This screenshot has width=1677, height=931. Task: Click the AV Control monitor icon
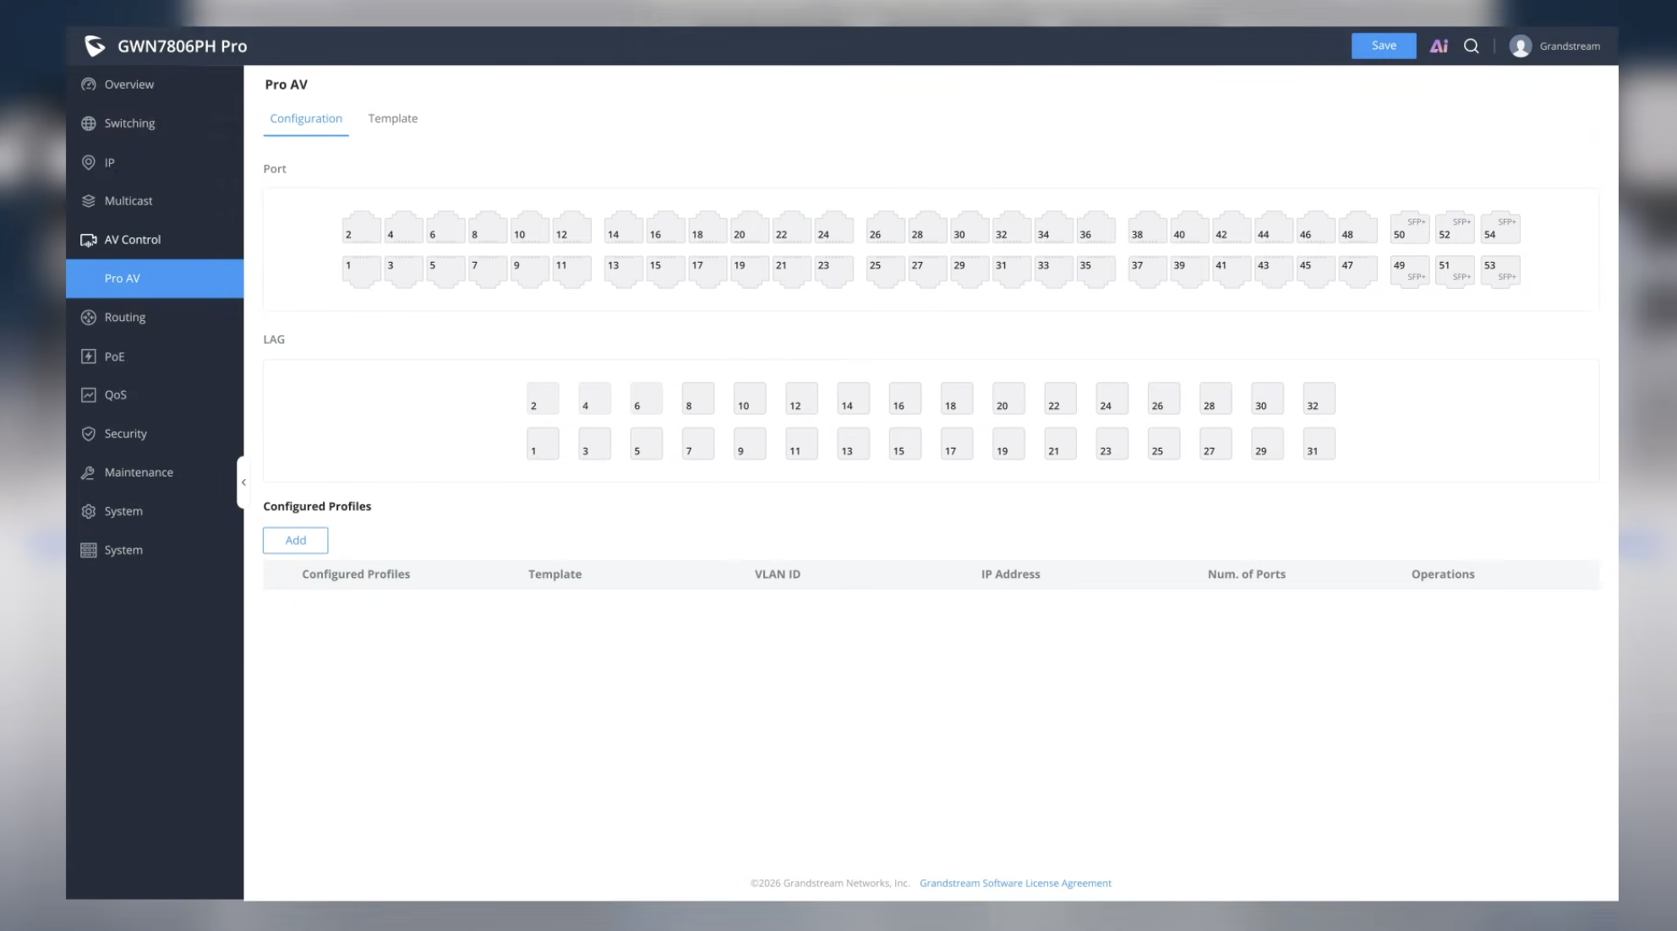(x=88, y=240)
